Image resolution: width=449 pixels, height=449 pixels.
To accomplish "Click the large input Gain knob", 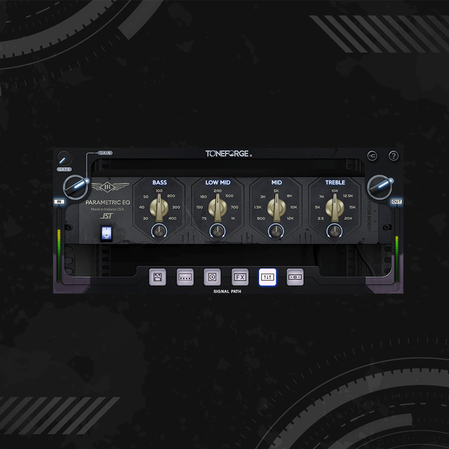I will click(75, 187).
